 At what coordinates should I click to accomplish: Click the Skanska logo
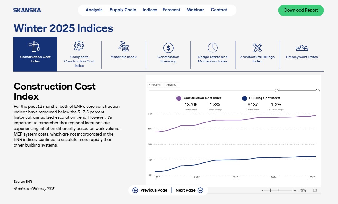coord(27,10)
